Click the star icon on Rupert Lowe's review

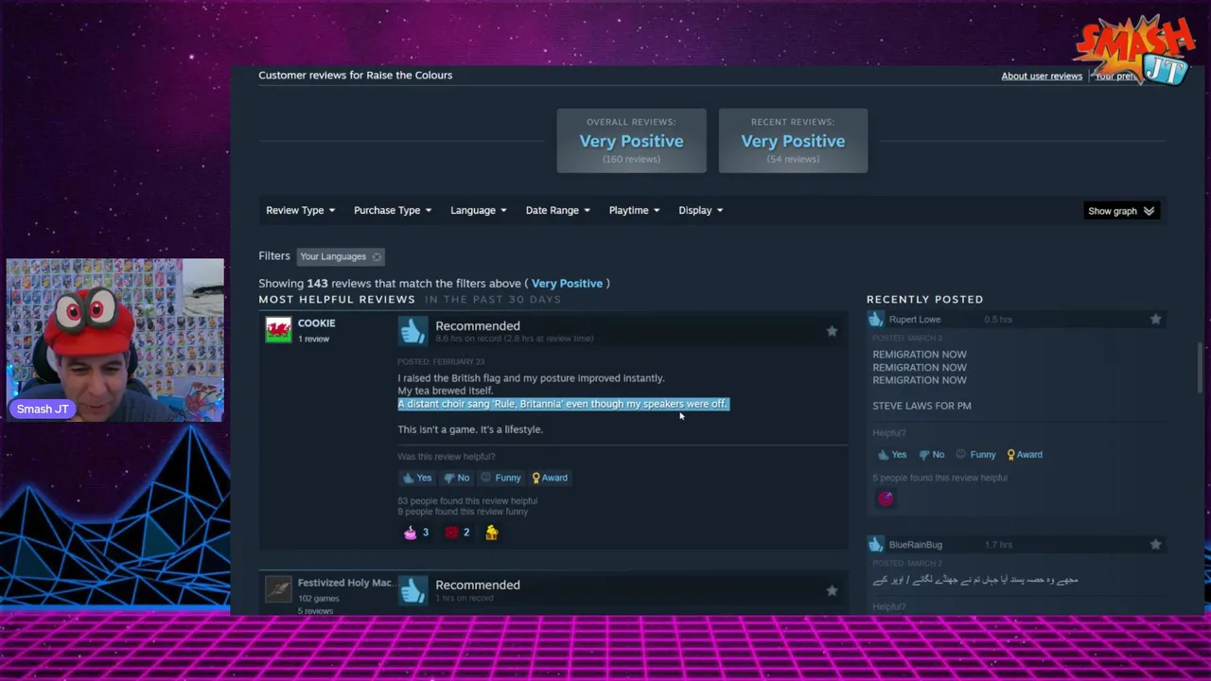pos(1155,320)
